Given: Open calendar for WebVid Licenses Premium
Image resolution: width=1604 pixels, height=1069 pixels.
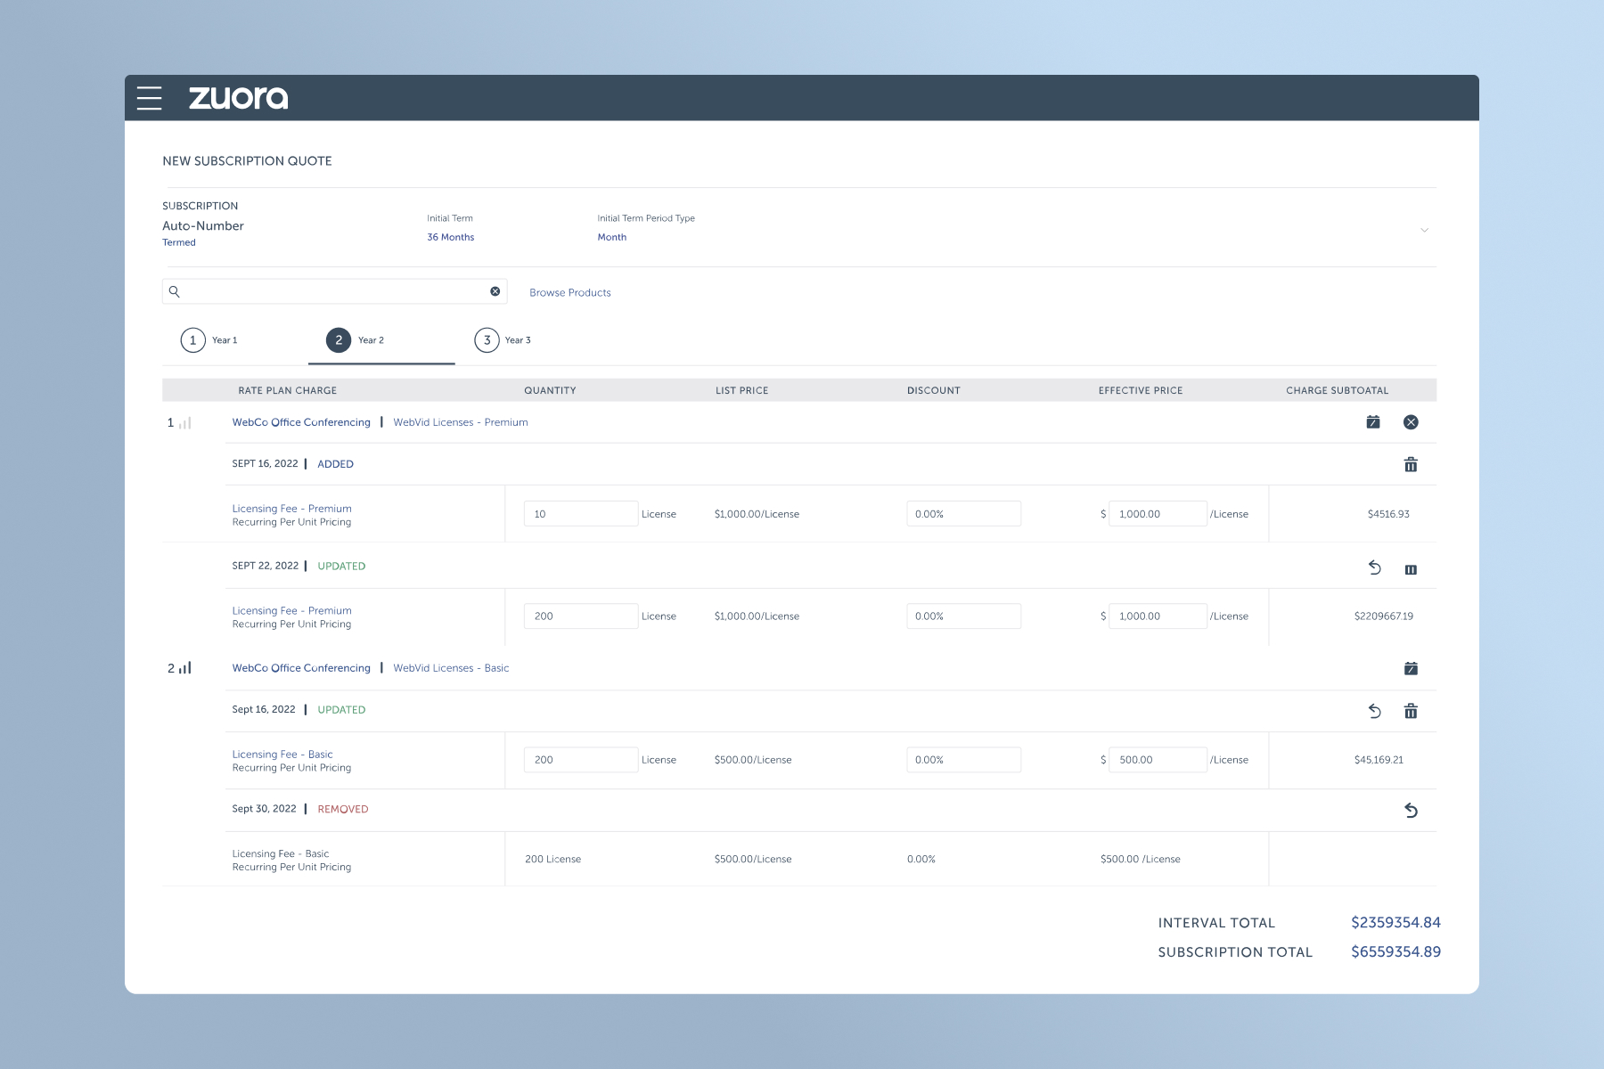Looking at the screenshot, I should click(1373, 422).
